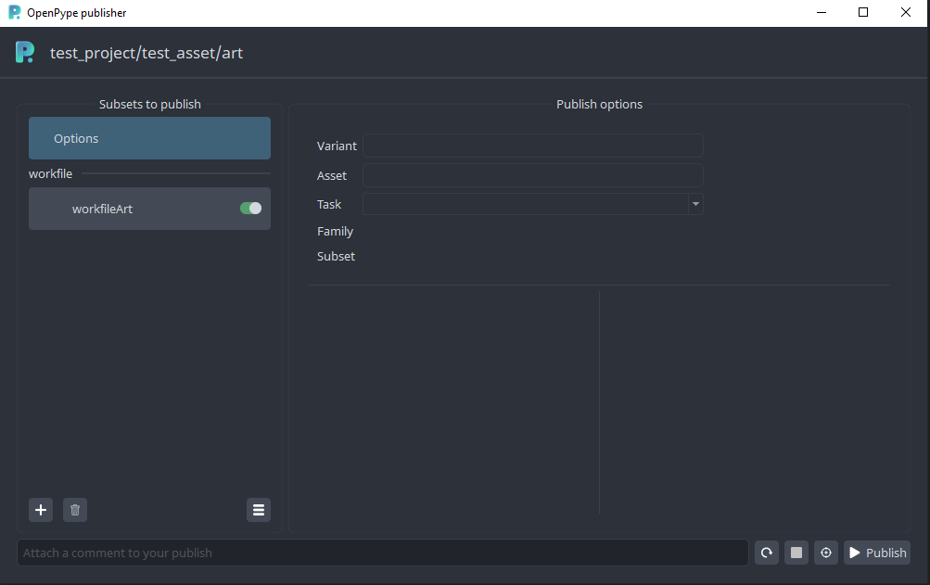Select the Options item in subsets list

click(x=149, y=138)
